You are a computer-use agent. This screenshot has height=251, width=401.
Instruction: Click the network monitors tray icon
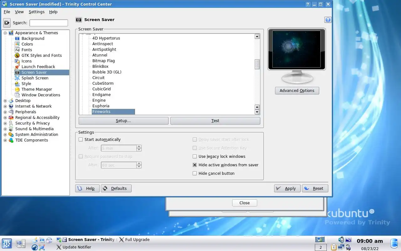coord(341,247)
